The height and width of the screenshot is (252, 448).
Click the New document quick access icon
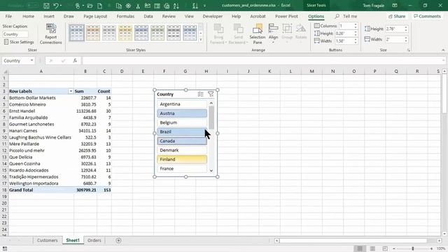click(x=99, y=6)
